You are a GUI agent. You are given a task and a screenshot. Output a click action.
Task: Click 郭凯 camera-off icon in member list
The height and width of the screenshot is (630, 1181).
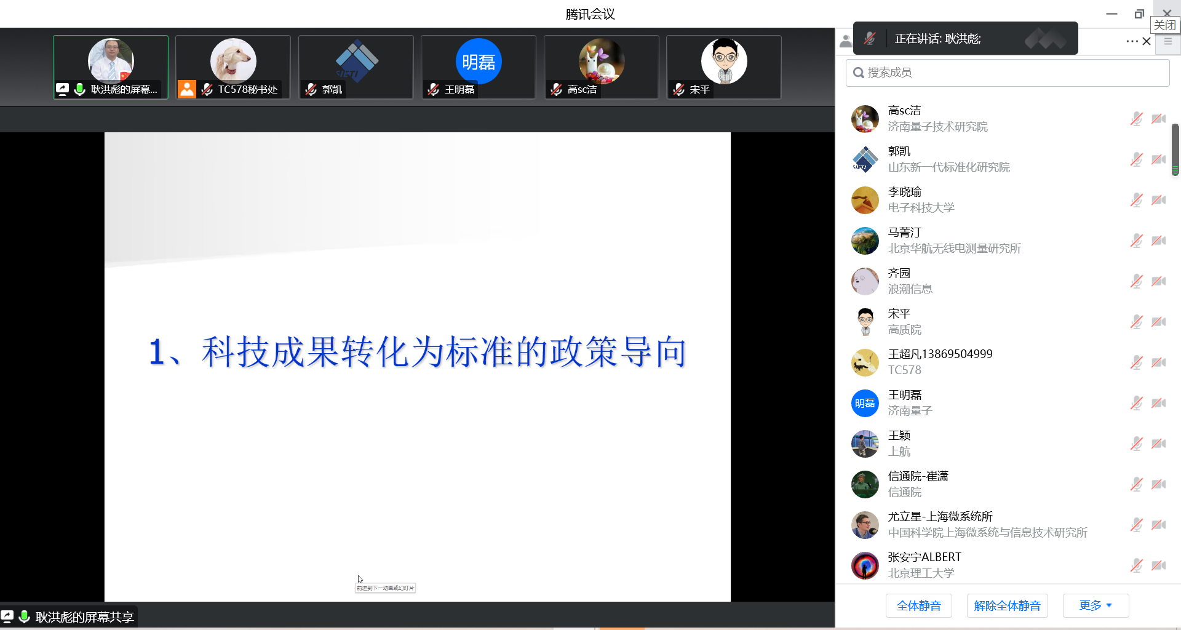click(x=1159, y=159)
